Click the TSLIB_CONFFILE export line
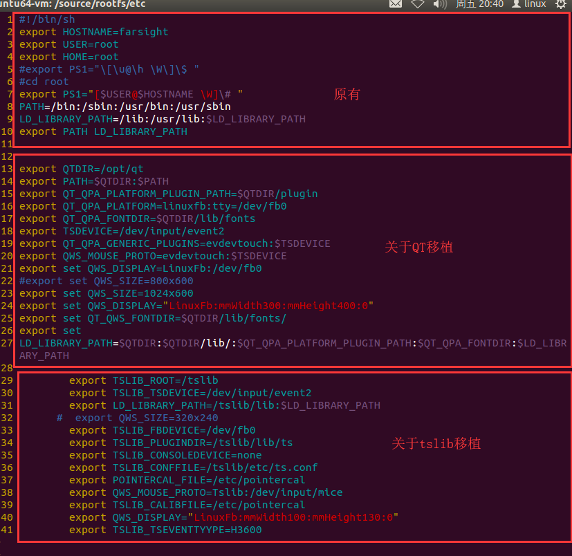The image size is (572, 556). tap(194, 467)
